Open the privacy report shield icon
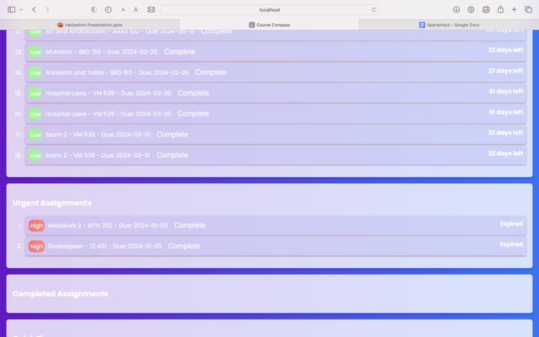The width and height of the screenshot is (539, 337). (x=94, y=9)
